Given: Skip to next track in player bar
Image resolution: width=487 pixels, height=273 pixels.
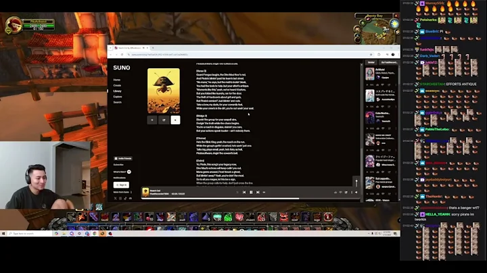Looking at the screenshot, I should tap(258, 193).
